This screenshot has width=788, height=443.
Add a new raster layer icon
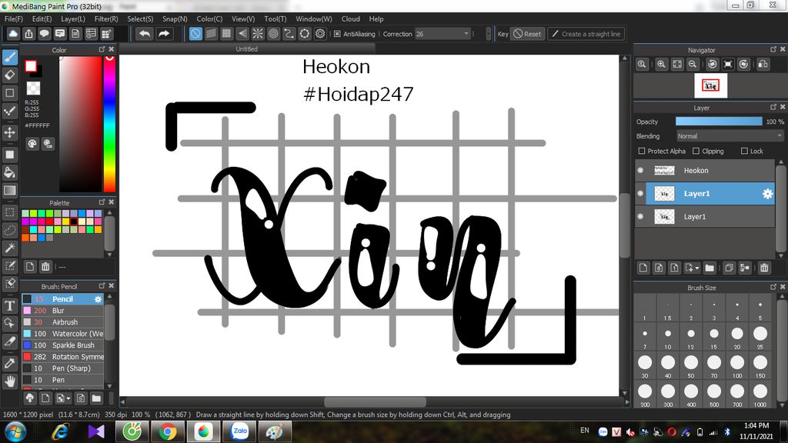click(643, 268)
